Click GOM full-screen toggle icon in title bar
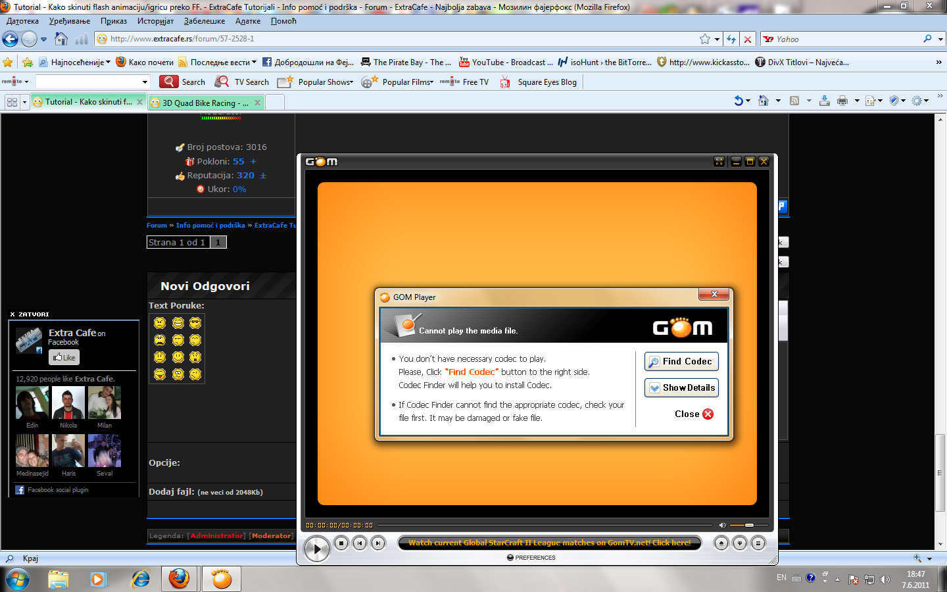 (719, 162)
